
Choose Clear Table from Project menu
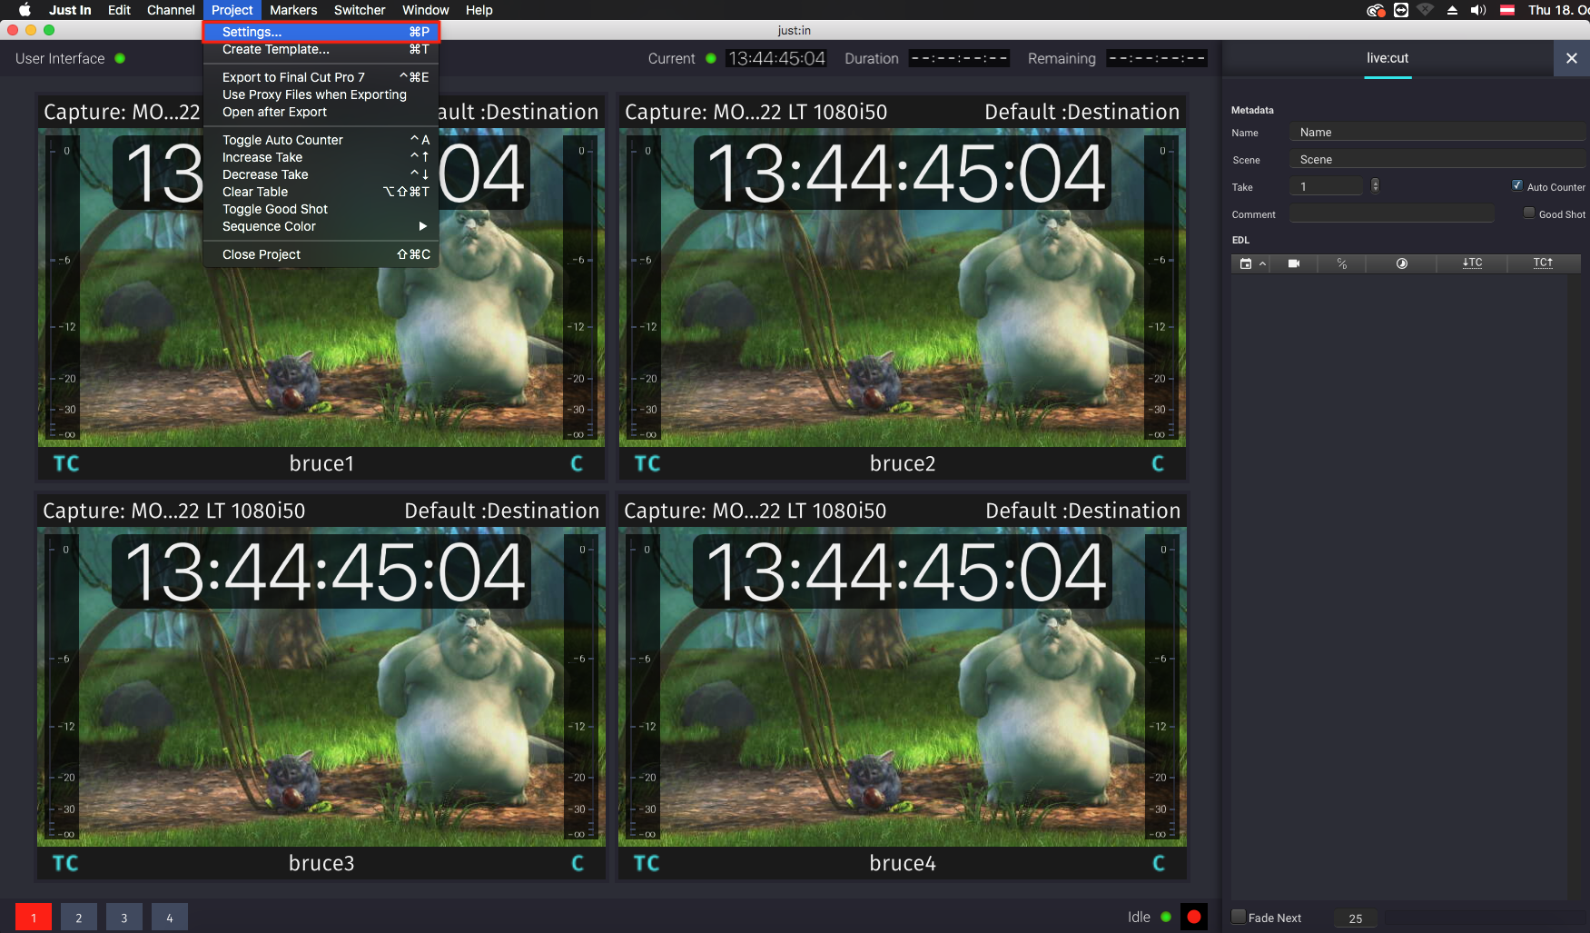(321, 192)
